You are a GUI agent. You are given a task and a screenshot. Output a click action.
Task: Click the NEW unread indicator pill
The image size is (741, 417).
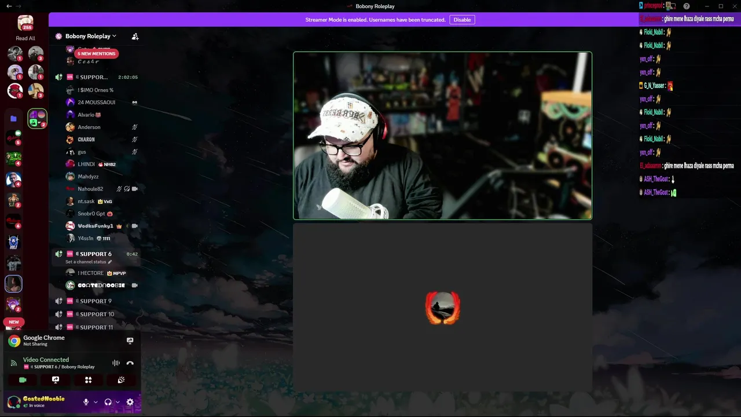coord(14,322)
